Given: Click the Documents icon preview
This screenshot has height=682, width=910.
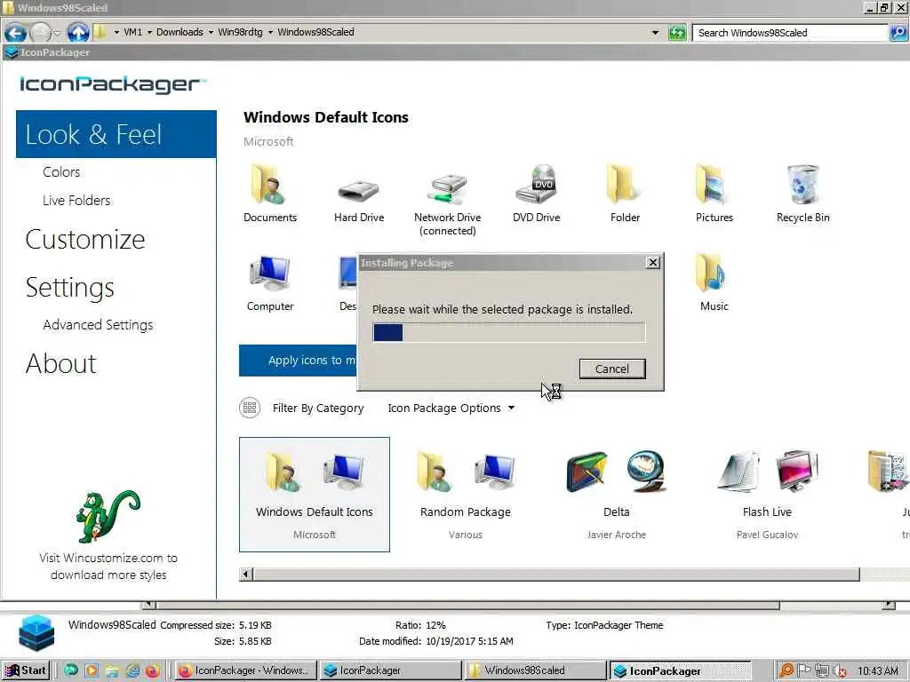Looking at the screenshot, I should tap(268, 185).
